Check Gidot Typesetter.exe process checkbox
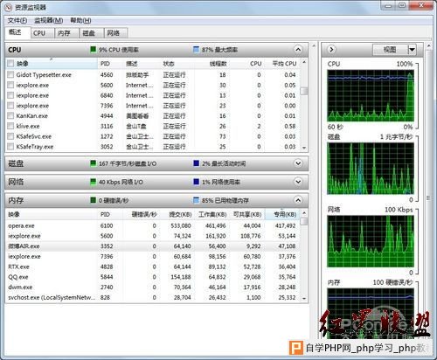The height and width of the screenshot is (360, 437). [10, 74]
